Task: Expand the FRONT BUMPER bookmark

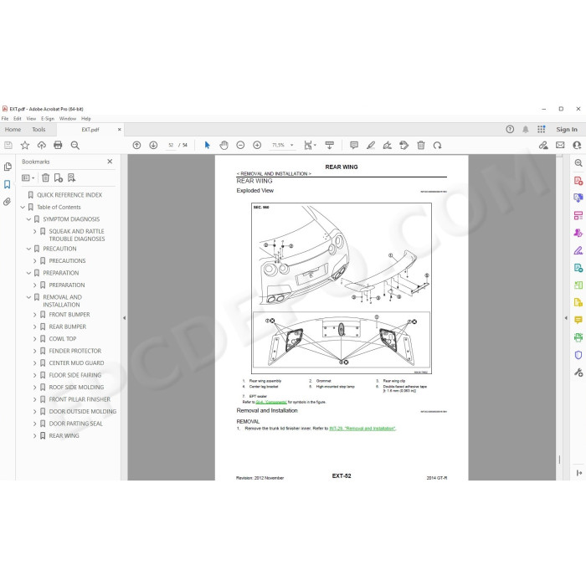Action: coord(35,315)
